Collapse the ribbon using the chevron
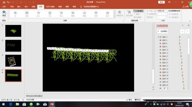Screen dimensions: 192x107 (190, 21)
